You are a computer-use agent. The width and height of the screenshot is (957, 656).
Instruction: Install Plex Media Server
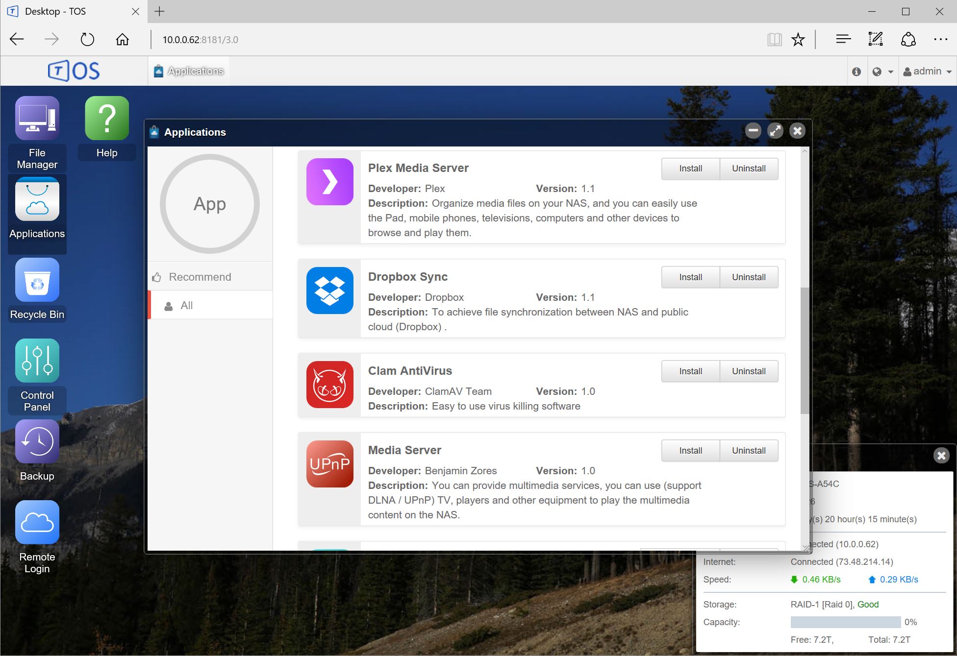pos(690,169)
